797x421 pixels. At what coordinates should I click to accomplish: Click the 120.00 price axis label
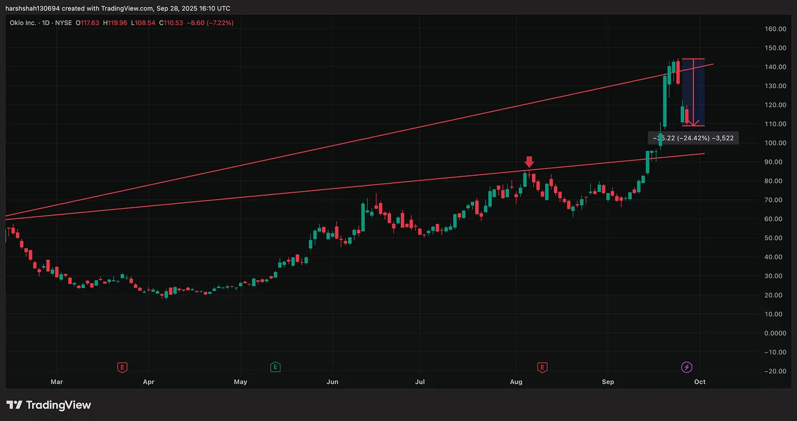point(775,105)
